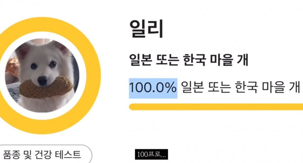This screenshot has height=163, width=303.
Task: Click the left end of the yellow bar
Action: pyautogui.click(x=132, y=107)
